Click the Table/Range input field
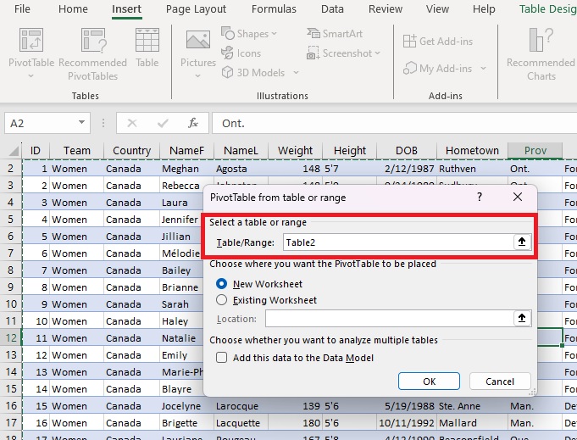577x440 pixels. 398,242
